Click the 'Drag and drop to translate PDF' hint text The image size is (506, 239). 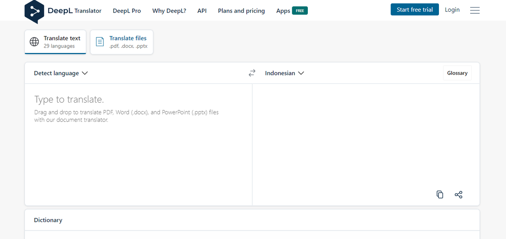pyautogui.click(x=126, y=116)
